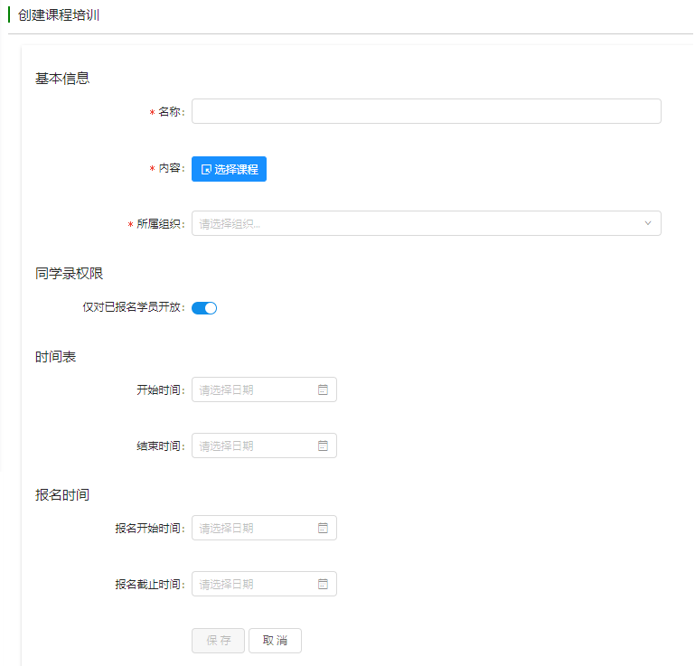695x666 pixels.
Task: Click the 基本信息 section heading
Action: (x=62, y=78)
